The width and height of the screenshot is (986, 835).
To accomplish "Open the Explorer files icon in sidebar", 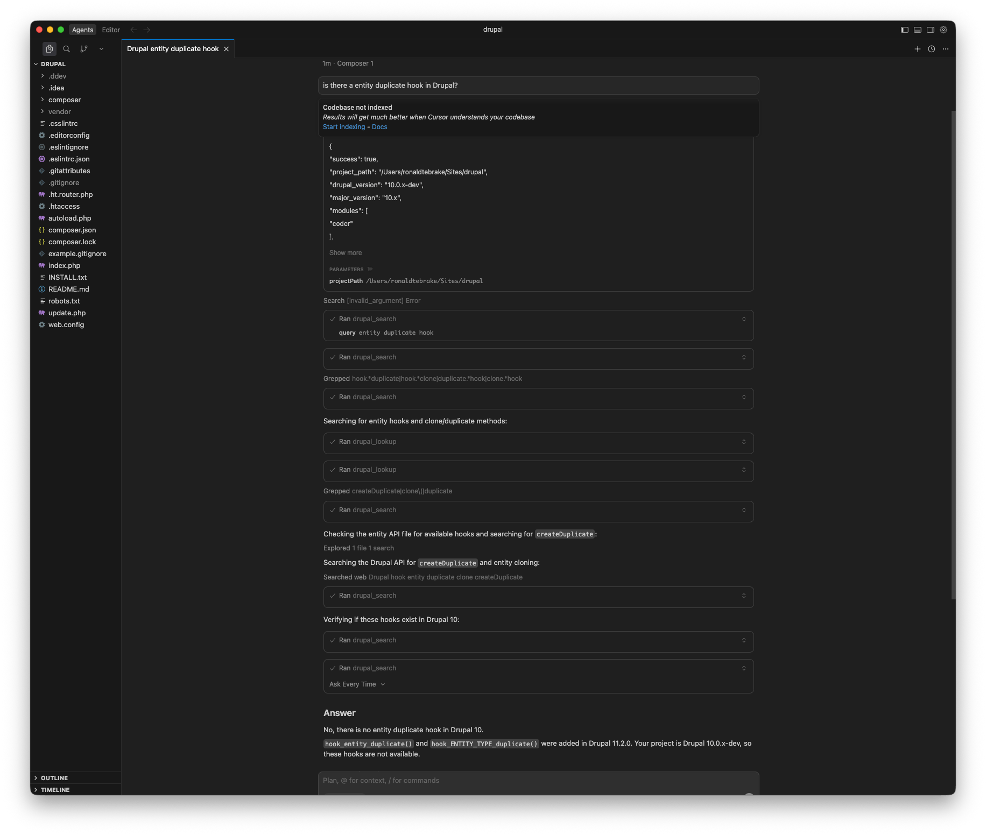I will point(50,49).
